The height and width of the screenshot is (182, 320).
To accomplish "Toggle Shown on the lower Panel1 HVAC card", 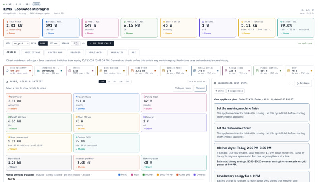I will pyautogui.click(x=80, y=108).
